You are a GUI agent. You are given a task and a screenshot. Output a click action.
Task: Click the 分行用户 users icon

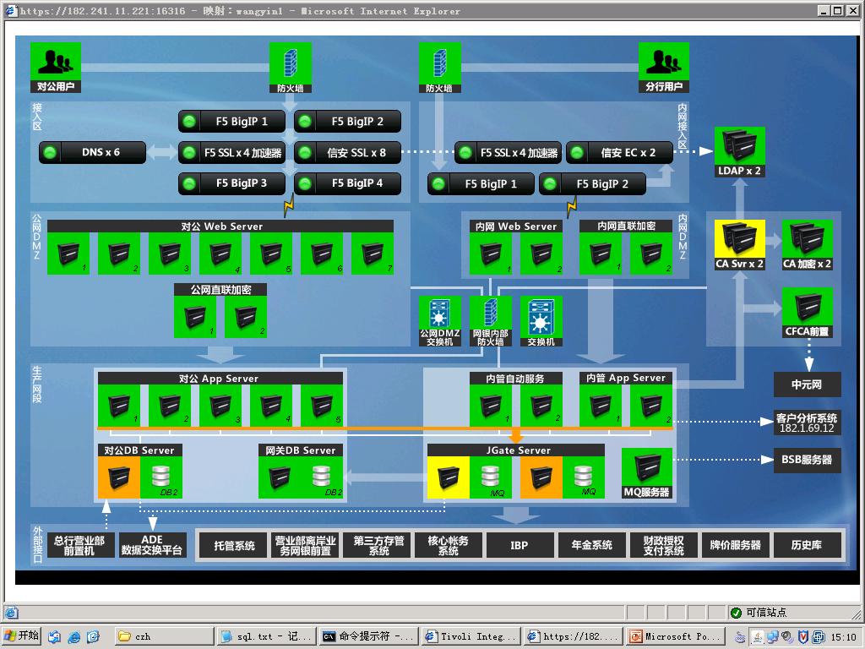click(x=663, y=62)
